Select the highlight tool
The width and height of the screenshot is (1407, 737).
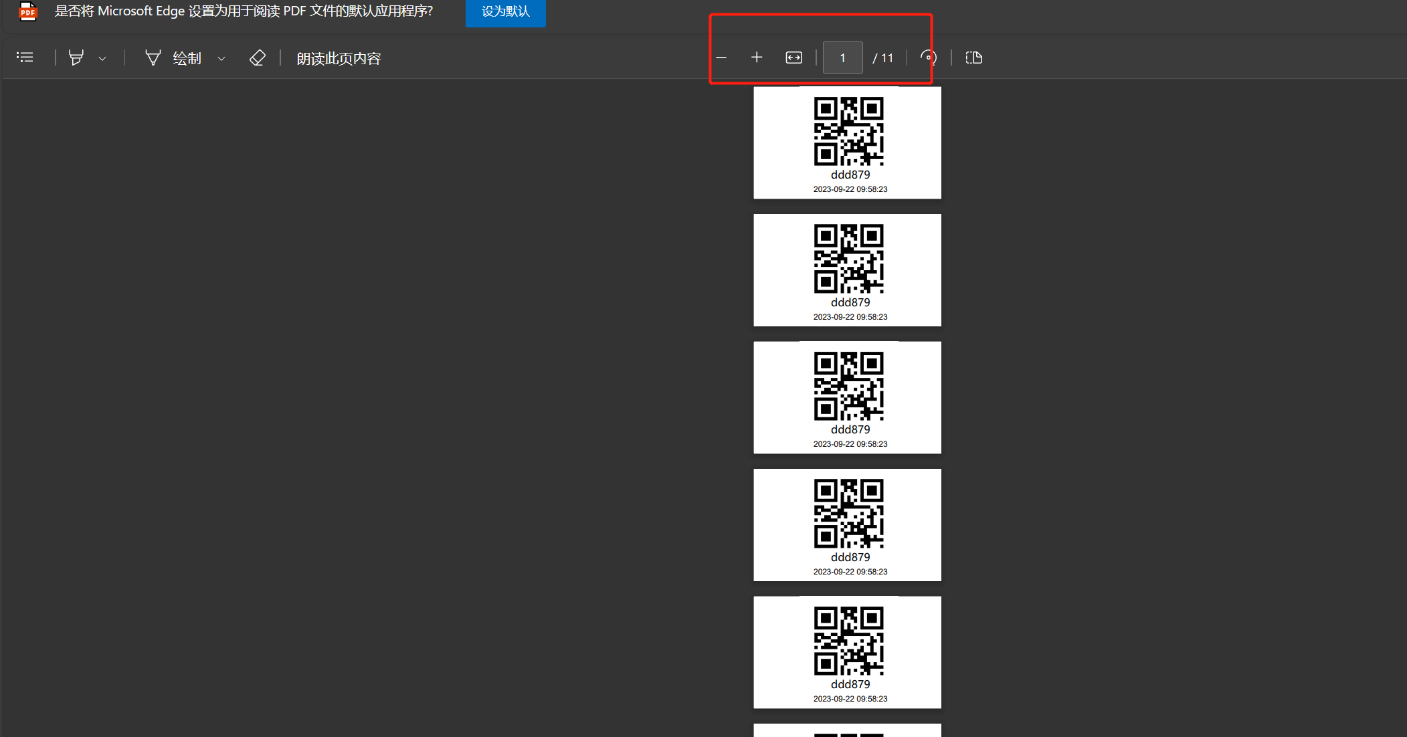pos(76,58)
